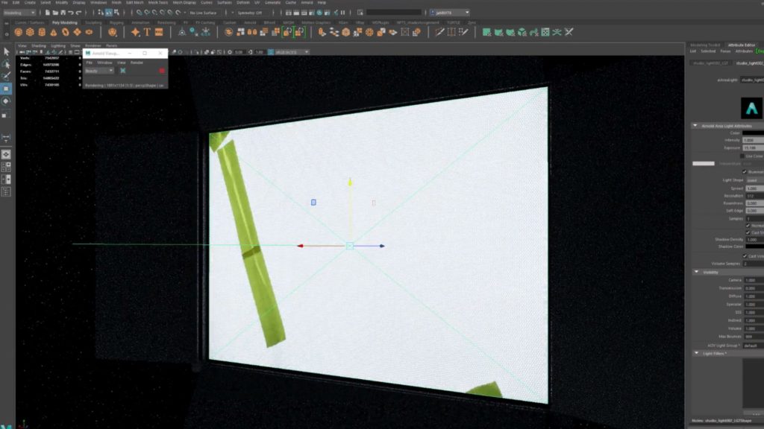764x429 pixels.
Task: Enable the Use Color checkbox
Action: coord(742,156)
